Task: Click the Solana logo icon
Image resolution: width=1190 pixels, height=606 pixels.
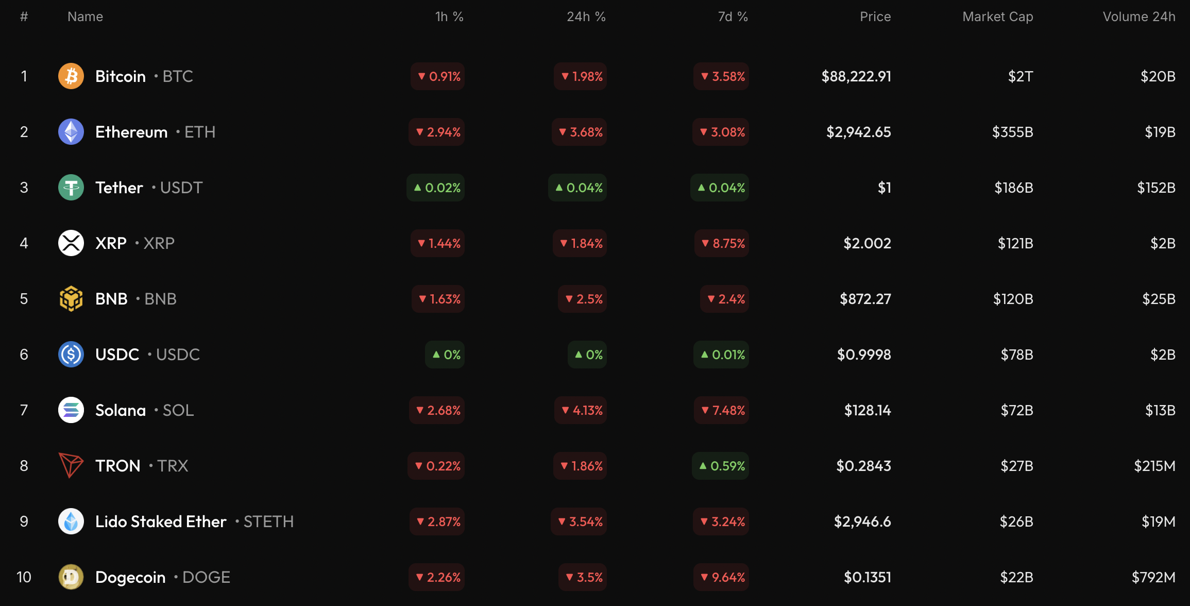Action: pos(71,410)
